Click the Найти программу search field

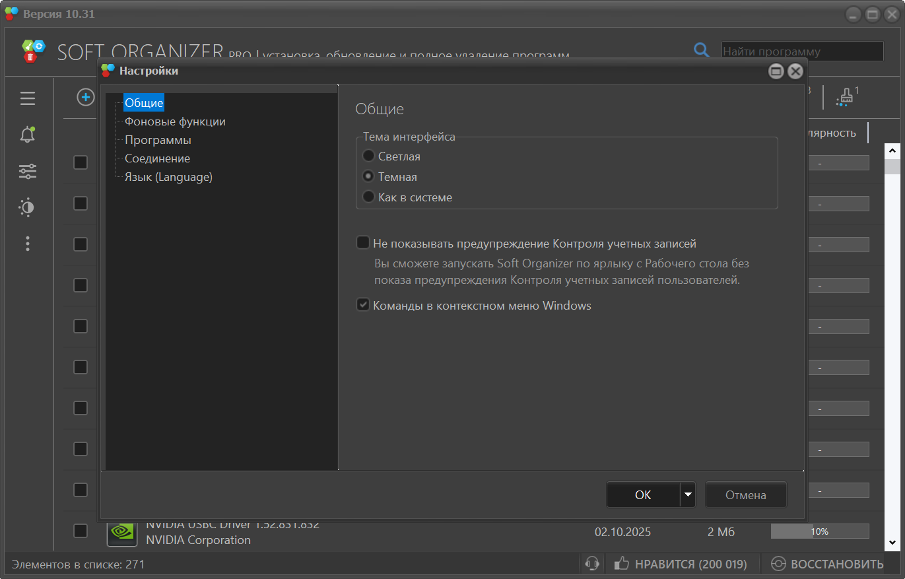[x=801, y=51]
